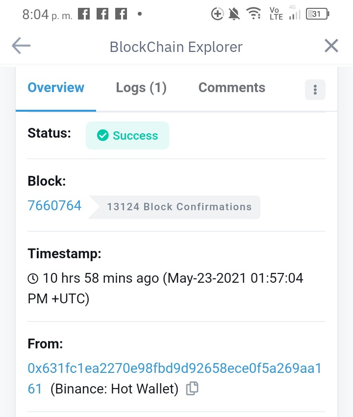
Task: Copy the From address with copy icon
Action: (192, 389)
